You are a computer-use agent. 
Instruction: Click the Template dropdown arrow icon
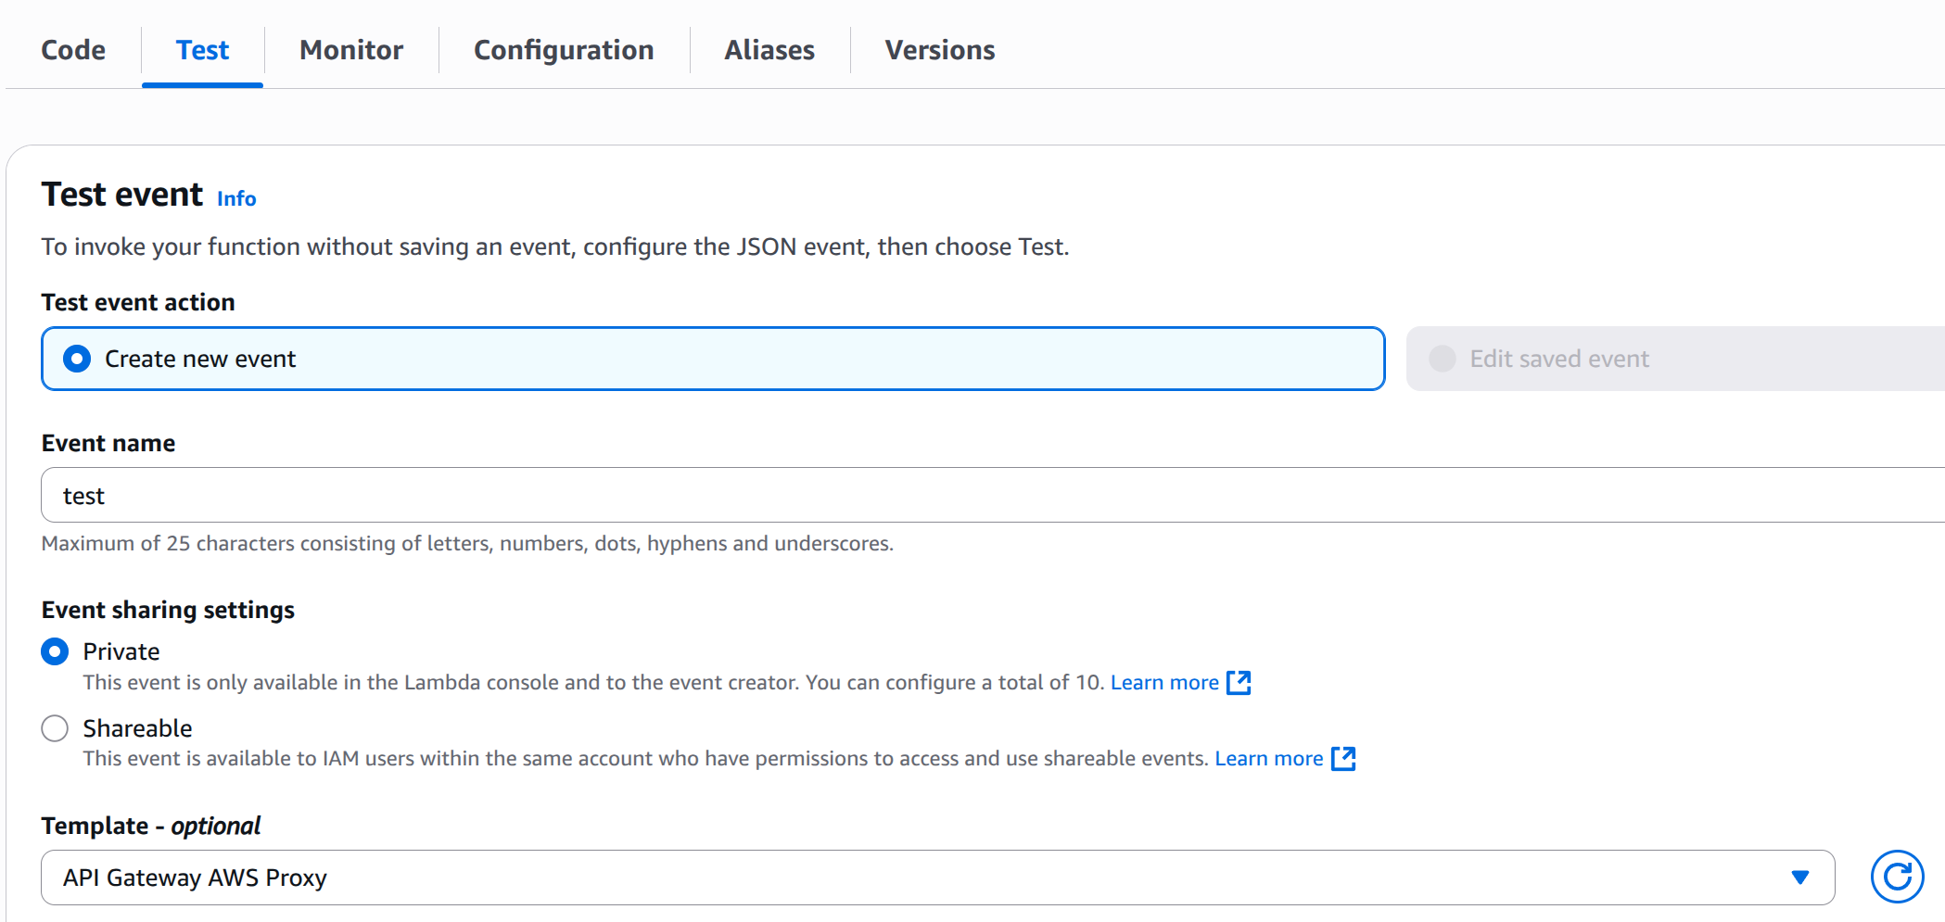point(1800,878)
